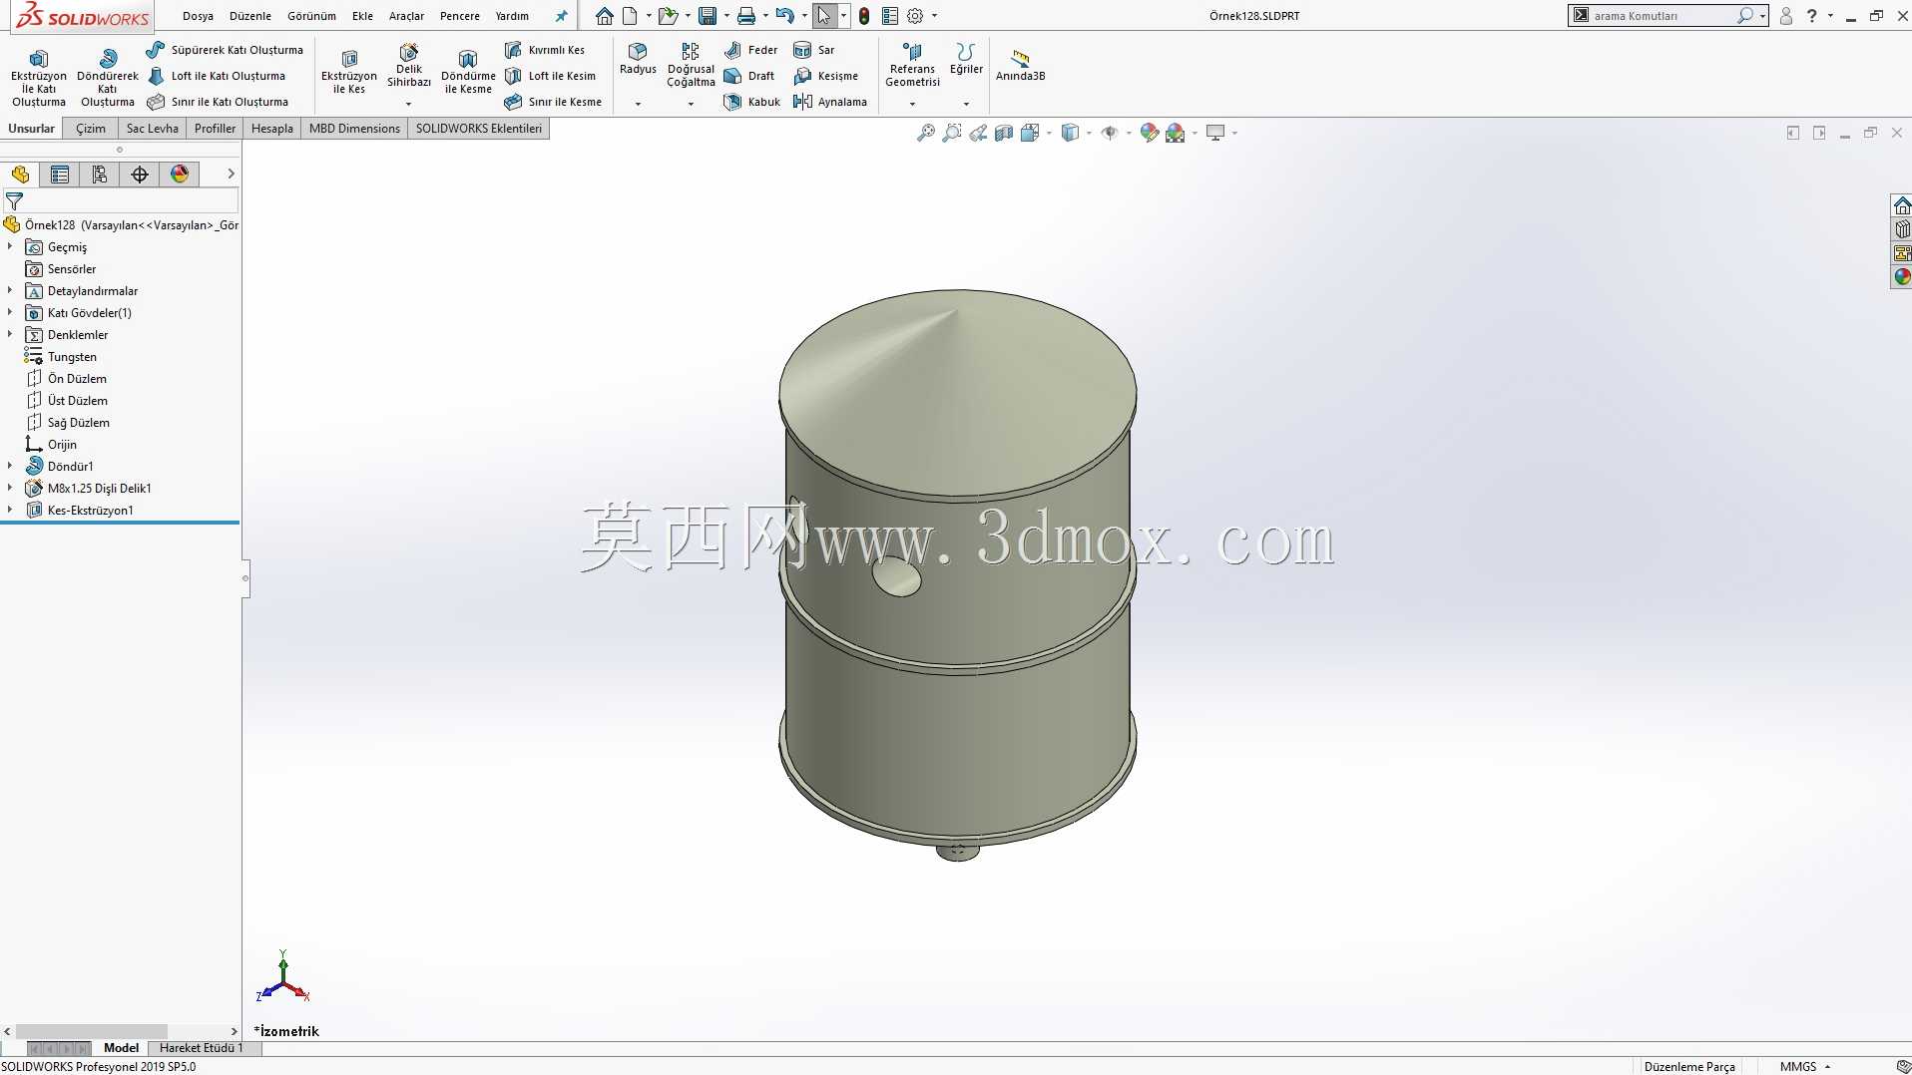This screenshot has height=1075, width=1912.
Task: Click the Radyus fillet tool
Action: 638,59
